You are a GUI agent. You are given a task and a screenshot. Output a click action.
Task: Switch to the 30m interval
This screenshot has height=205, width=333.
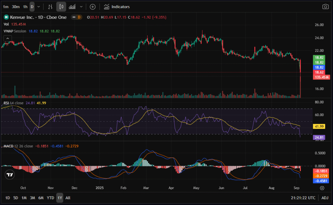click(15, 6)
